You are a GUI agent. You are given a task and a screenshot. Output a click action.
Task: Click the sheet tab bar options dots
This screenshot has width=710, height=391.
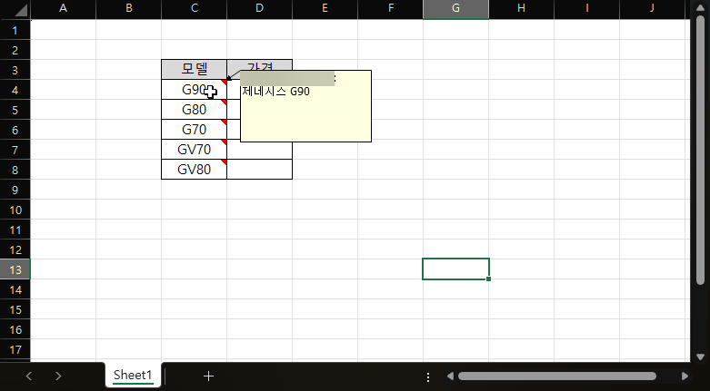(x=428, y=376)
